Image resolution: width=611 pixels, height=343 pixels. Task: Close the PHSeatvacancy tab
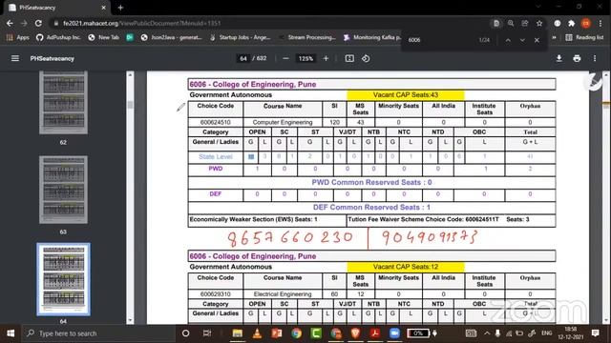click(103, 8)
